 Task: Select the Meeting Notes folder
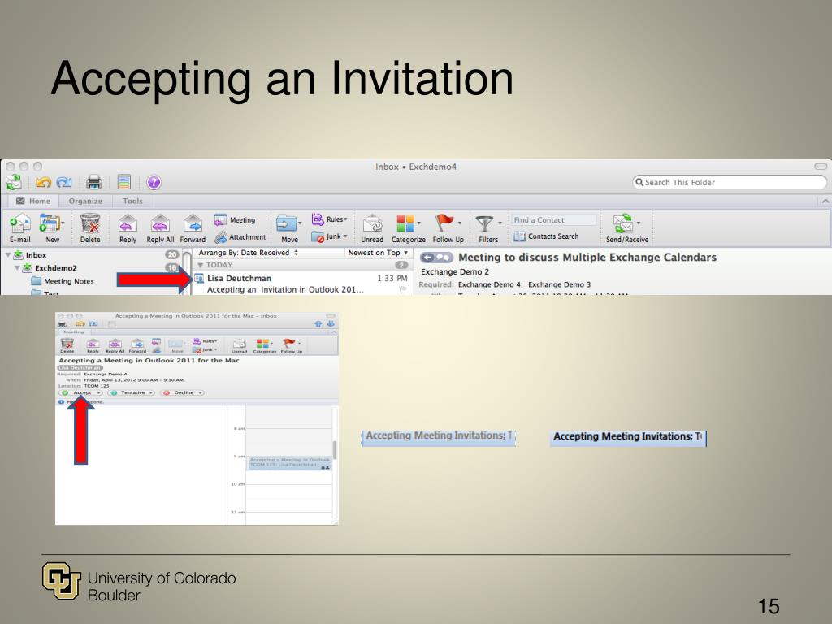(x=63, y=281)
